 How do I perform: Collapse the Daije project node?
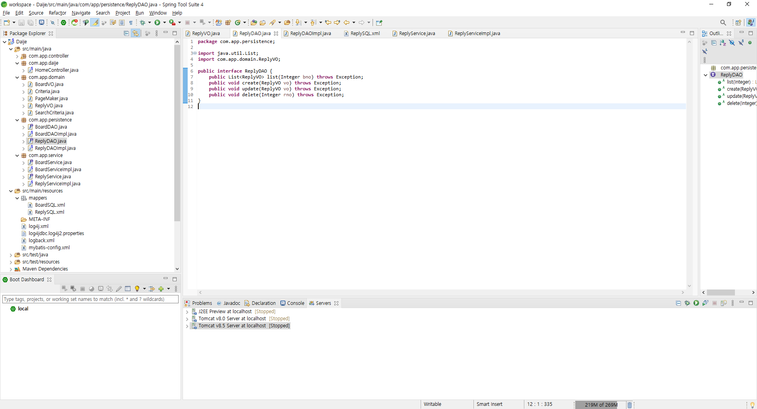pos(4,42)
